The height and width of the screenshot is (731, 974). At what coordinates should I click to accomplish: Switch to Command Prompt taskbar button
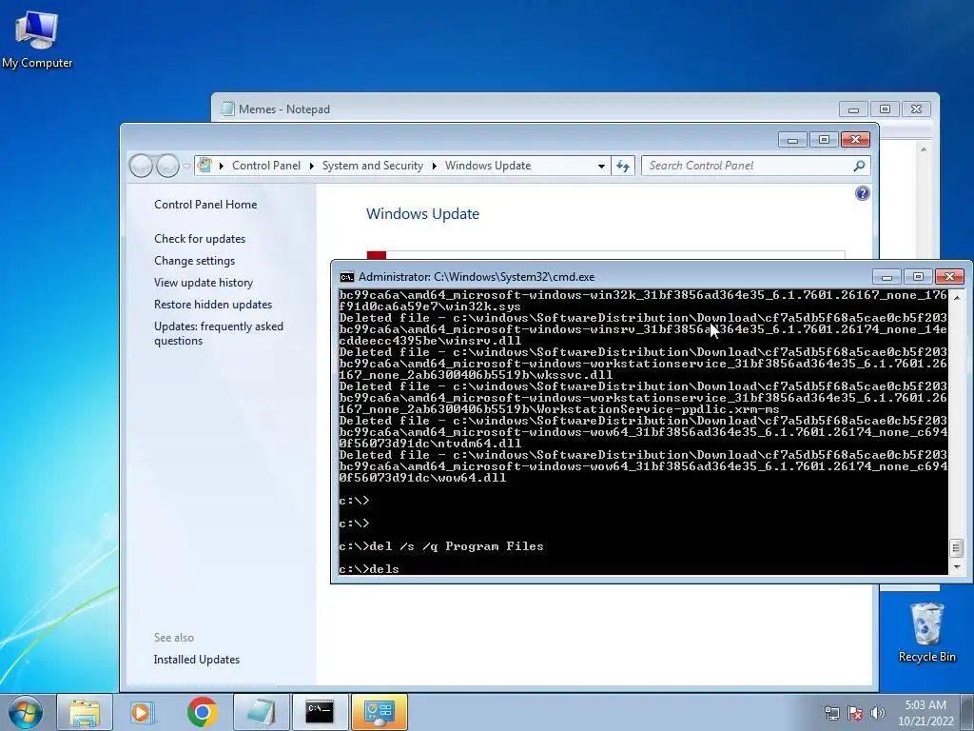point(320,712)
